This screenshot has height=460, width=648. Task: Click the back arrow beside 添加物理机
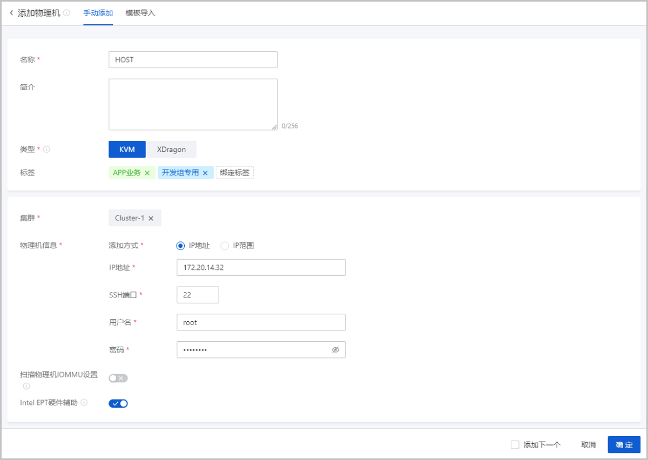click(x=11, y=13)
